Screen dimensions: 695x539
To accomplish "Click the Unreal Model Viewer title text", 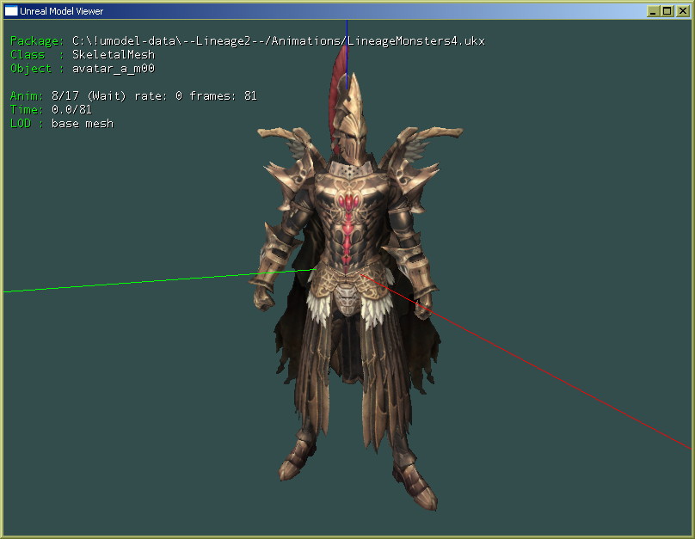I will coord(62,11).
